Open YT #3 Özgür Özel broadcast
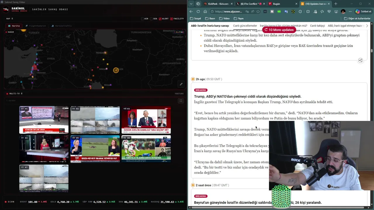374x210 pixels. point(146,120)
